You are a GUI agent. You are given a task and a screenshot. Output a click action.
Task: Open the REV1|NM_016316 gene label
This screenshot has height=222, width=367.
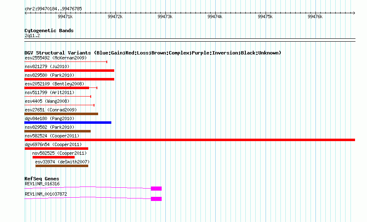(42, 184)
